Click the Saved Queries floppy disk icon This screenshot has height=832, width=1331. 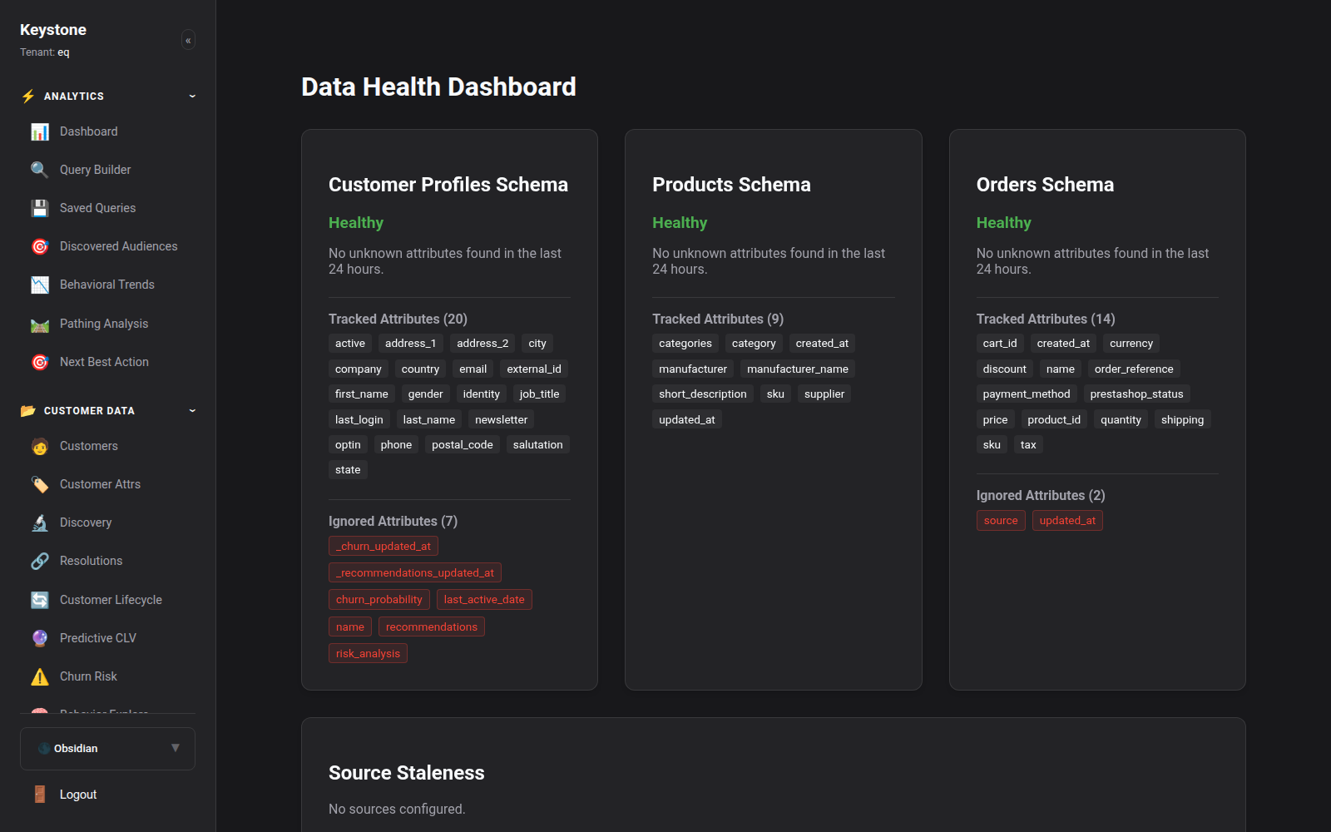(x=40, y=208)
